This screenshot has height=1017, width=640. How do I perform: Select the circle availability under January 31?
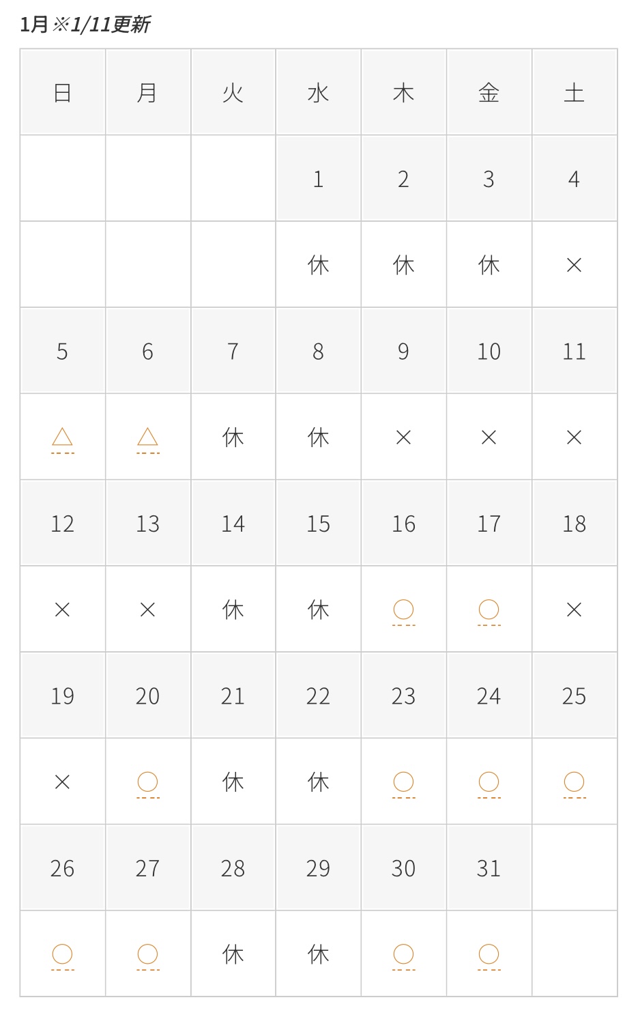(x=489, y=954)
